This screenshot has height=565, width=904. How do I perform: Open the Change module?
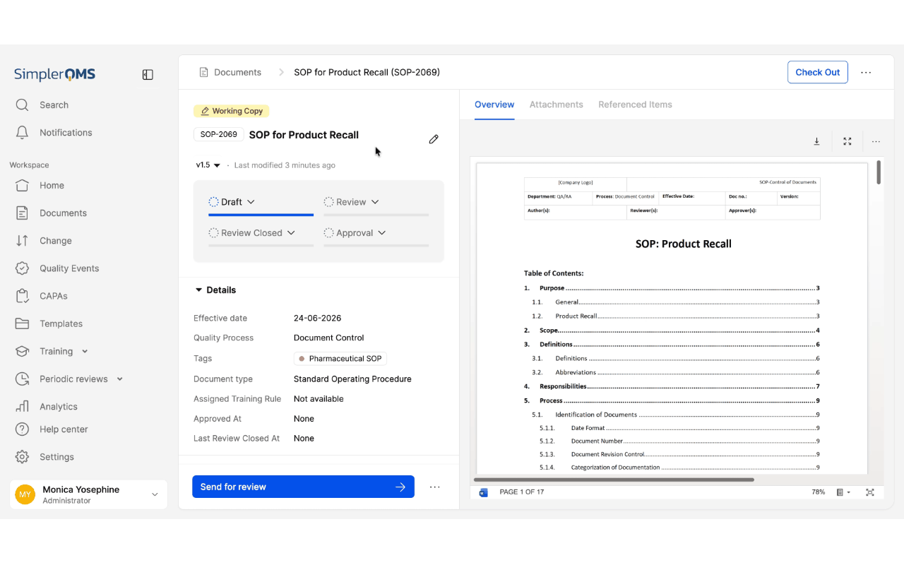(43, 241)
